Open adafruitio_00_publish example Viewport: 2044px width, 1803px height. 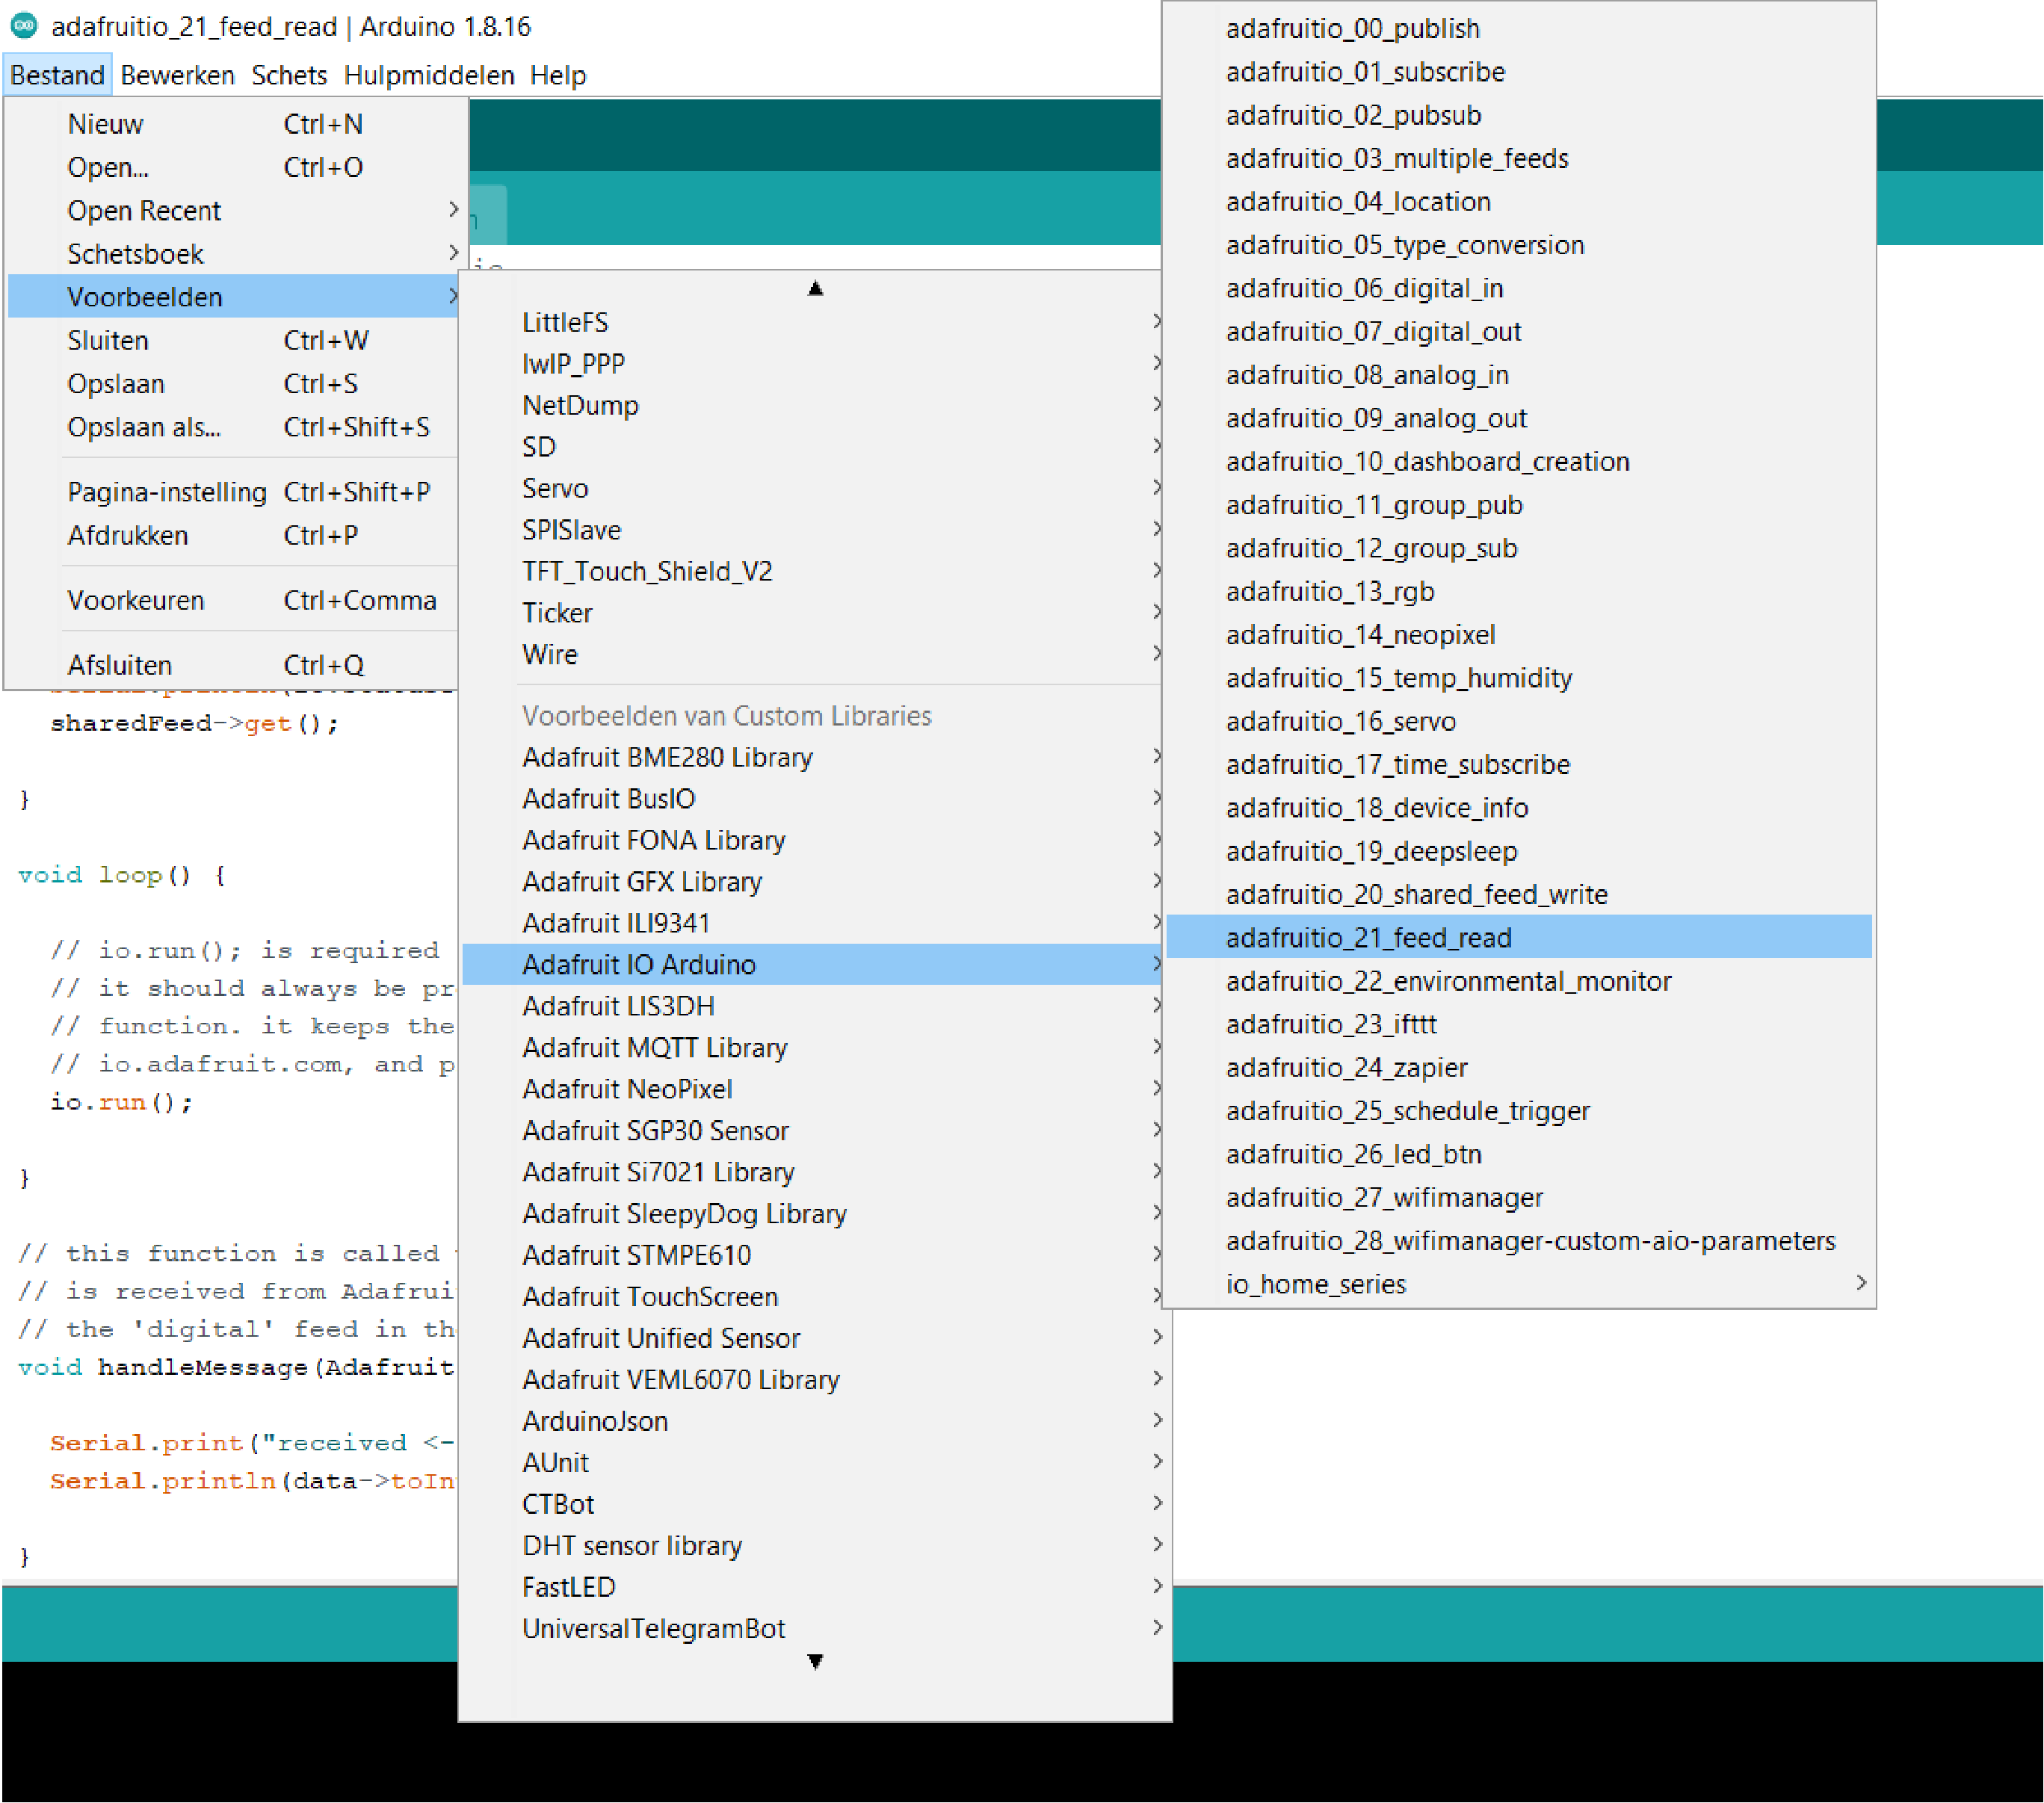1519,28
